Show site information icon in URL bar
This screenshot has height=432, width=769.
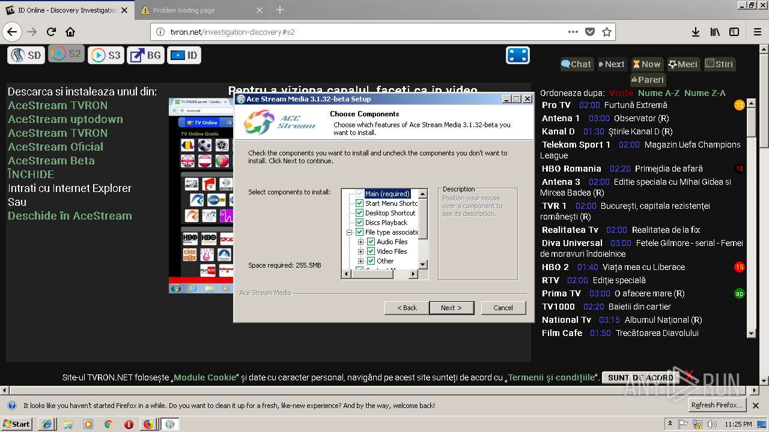point(160,32)
